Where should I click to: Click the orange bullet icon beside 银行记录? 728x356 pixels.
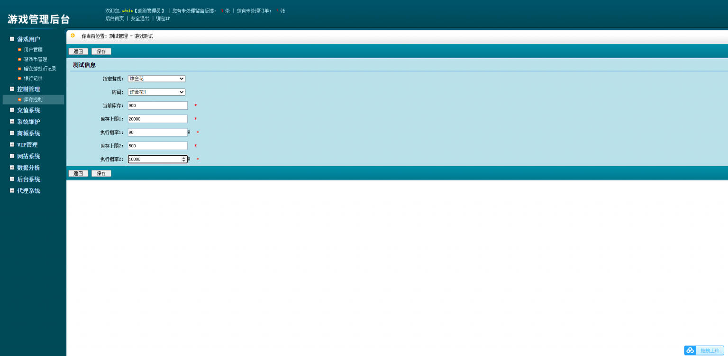pos(19,79)
